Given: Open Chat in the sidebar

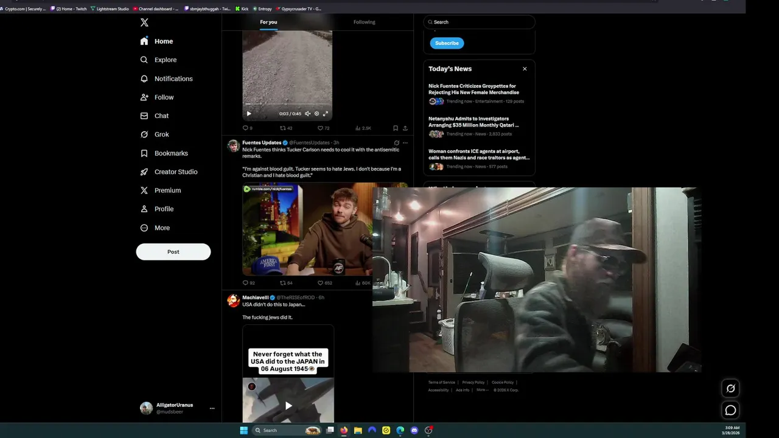Looking at the screenshot, I should (x=154, y=116).
